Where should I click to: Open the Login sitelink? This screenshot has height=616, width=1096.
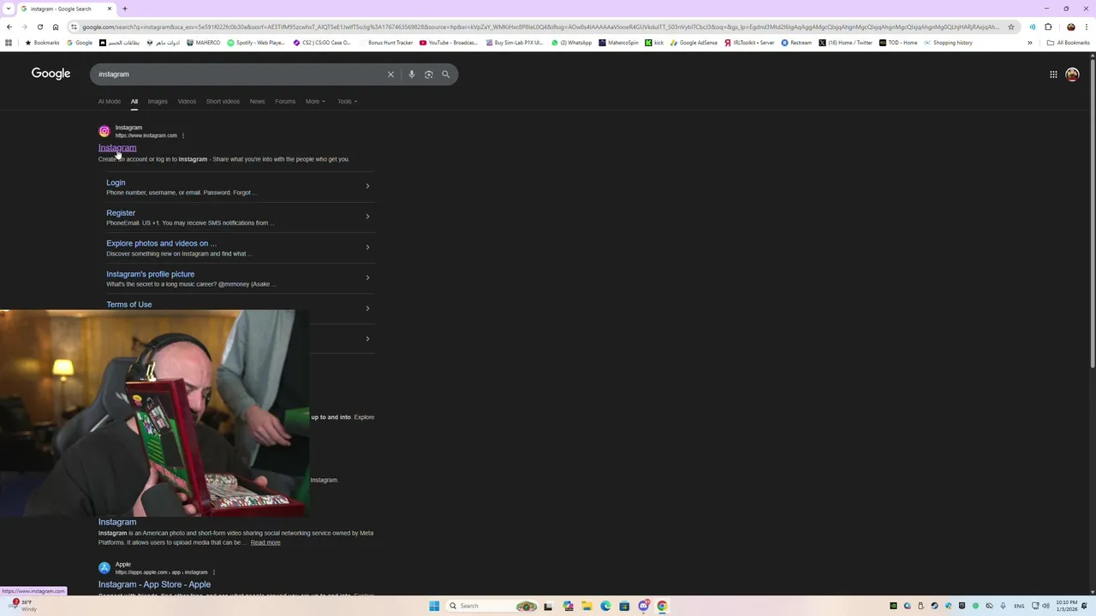pyautogui.click(x=116, y=182)
